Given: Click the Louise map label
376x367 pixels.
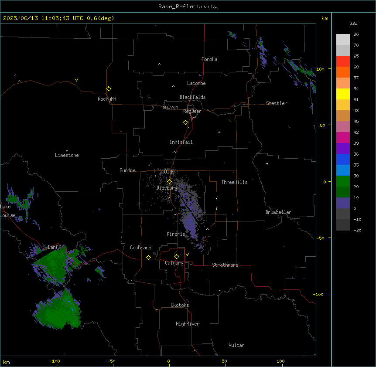Looking at the screenshot, I should [x=8, y=215].
